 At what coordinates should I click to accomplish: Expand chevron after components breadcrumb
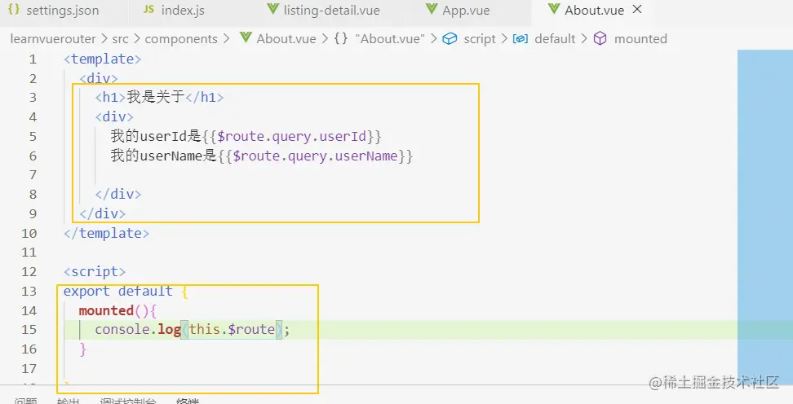click(225, 39)
